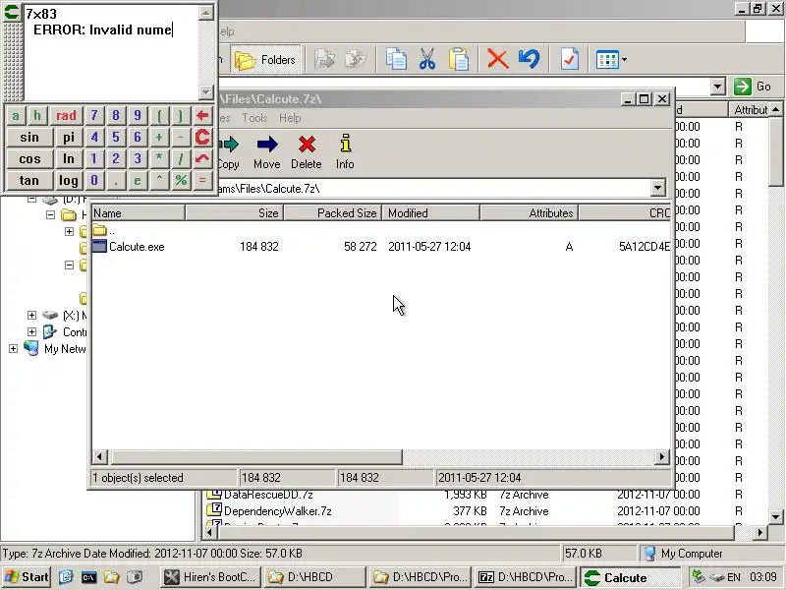The image size is (786, 590).
Task: Open the parent '..' folder in 7-Zip
Action: pyautogui.click(x=104, y=230)
